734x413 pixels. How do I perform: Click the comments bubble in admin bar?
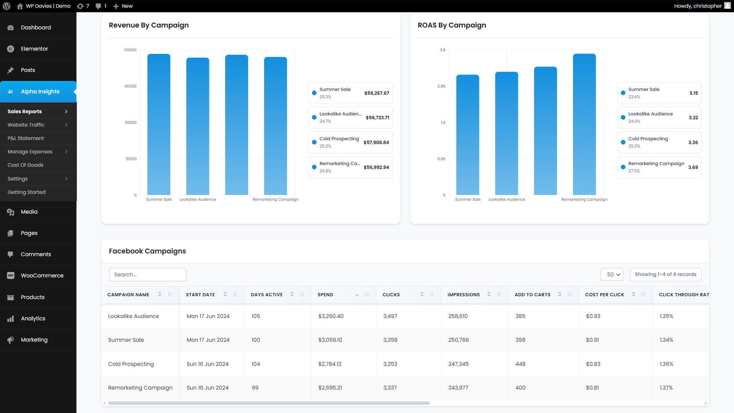click(99, 6)
